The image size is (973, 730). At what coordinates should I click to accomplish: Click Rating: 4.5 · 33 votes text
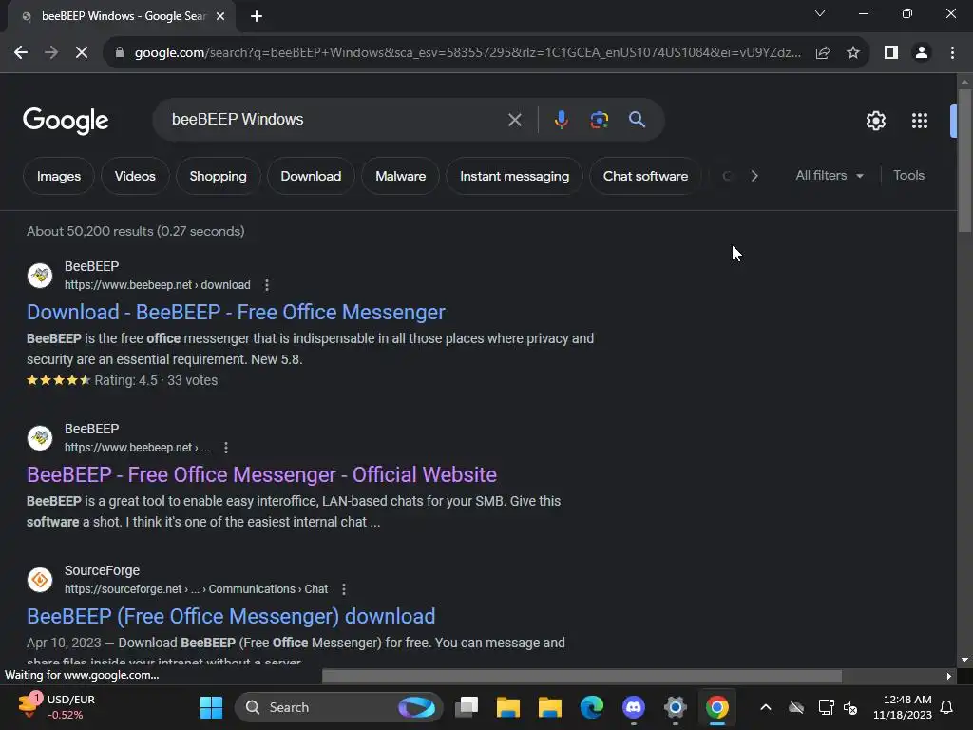(156, 380)
